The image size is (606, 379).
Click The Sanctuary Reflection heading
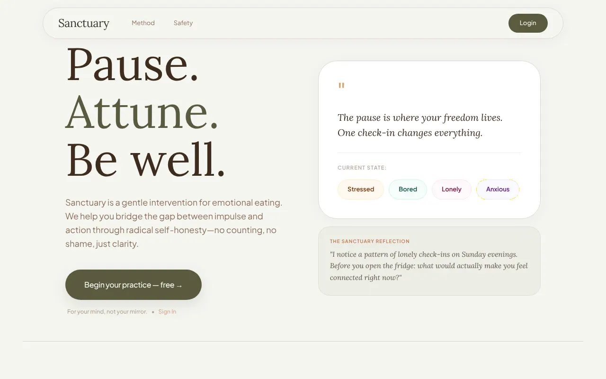(x=370, y=241)
